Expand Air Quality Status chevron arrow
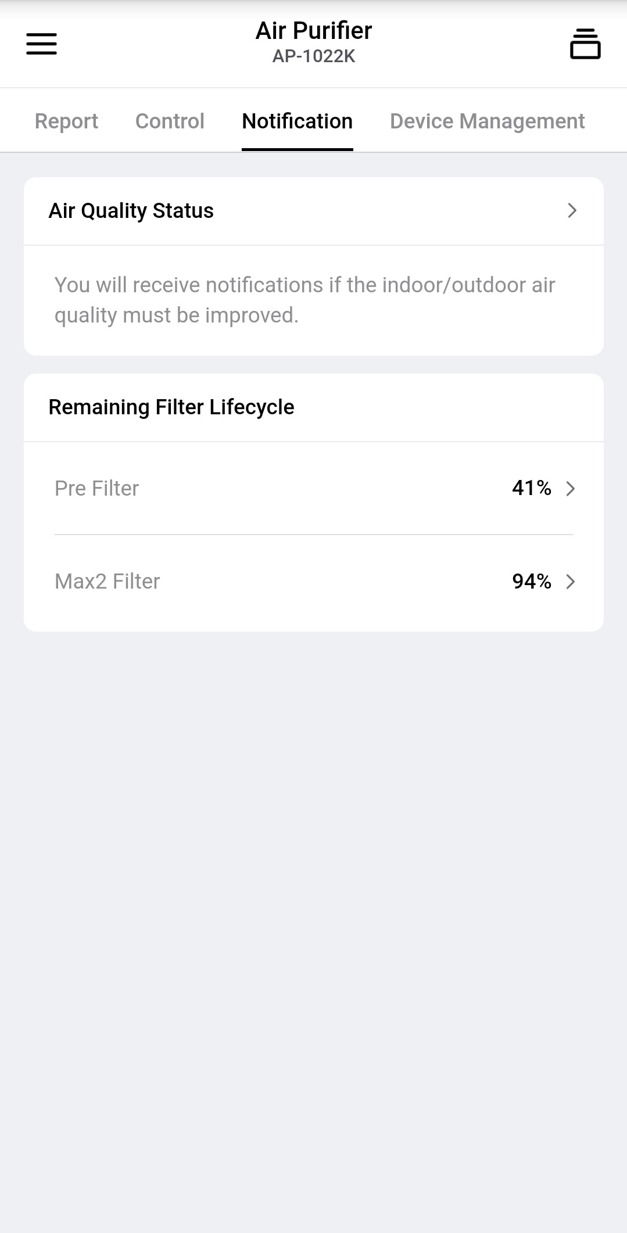This screenshot has height=1233, width=627. coord(572,210)
